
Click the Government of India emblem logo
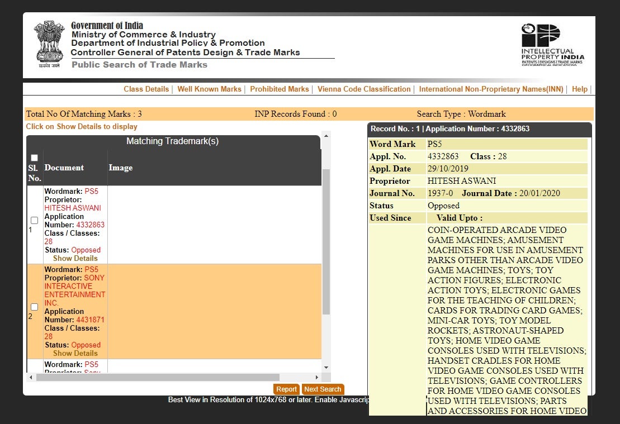pos(49,44)
